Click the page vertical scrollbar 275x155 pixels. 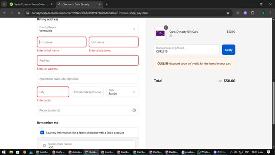click(x=273, y=103)
